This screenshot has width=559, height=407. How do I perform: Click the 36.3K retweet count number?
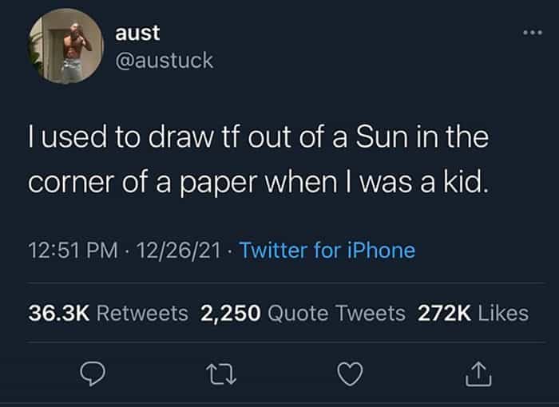point(59,313)
